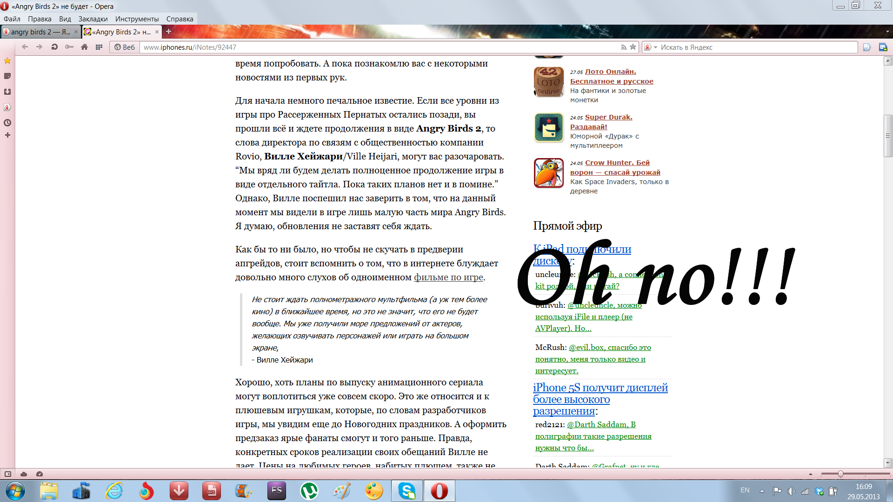Toggle the side panel button in the status bar
This screenshot has width=893, height=502.
(x=8, y=474)
